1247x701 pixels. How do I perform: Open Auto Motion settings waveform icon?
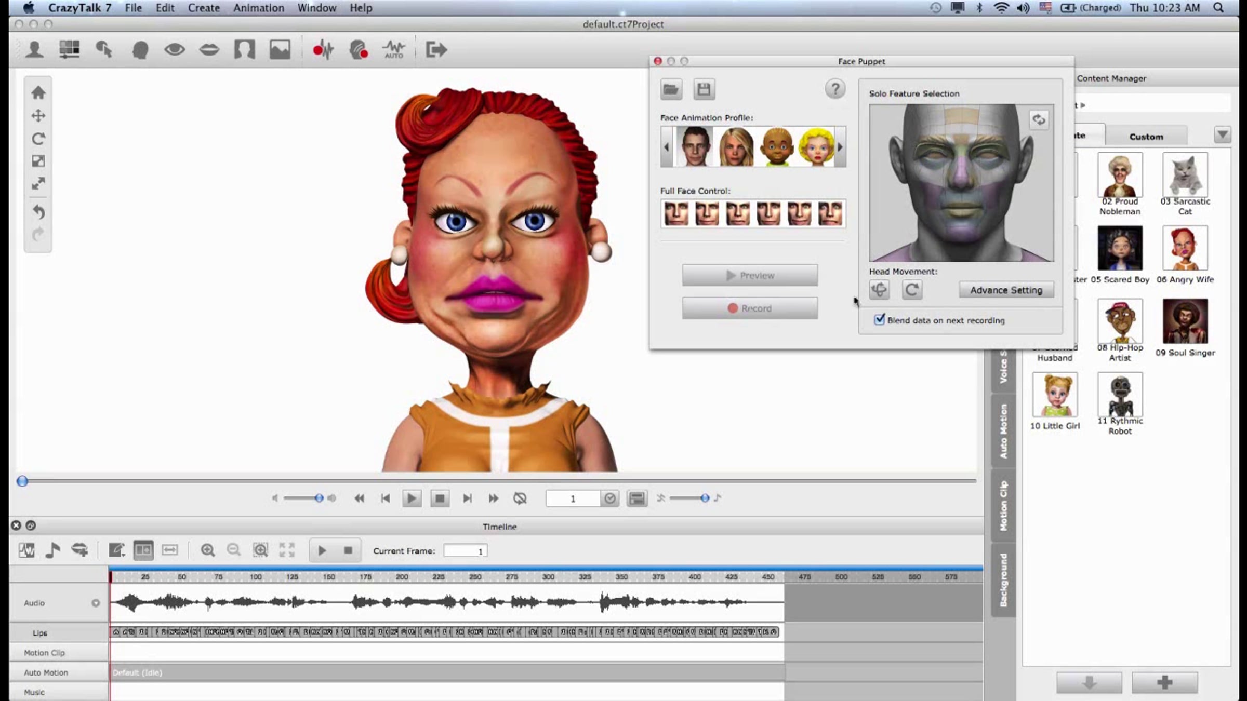point(393,50)
